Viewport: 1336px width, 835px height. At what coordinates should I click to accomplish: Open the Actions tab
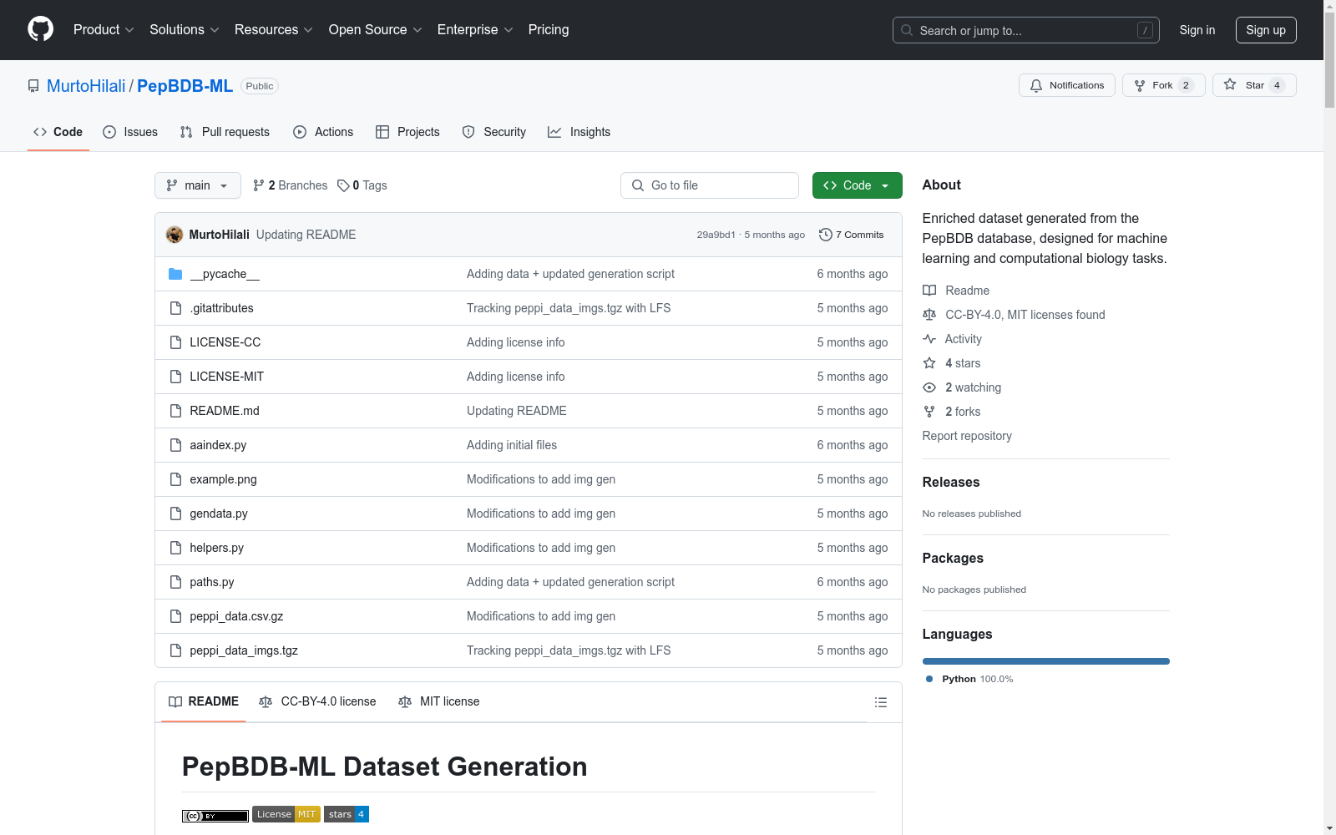tap(323, 132)
